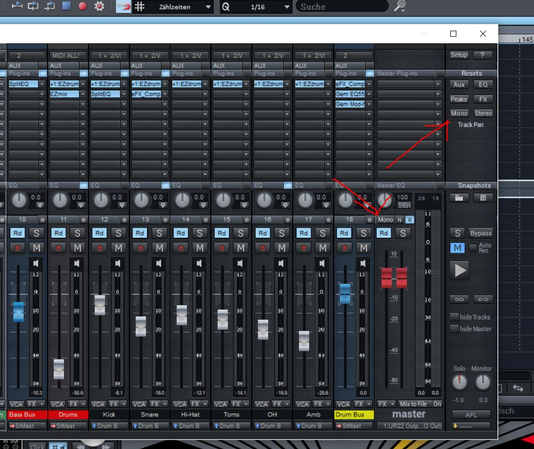The image size is (534, 449).
Task: Click the mixer play button
Action: point(460,270)
